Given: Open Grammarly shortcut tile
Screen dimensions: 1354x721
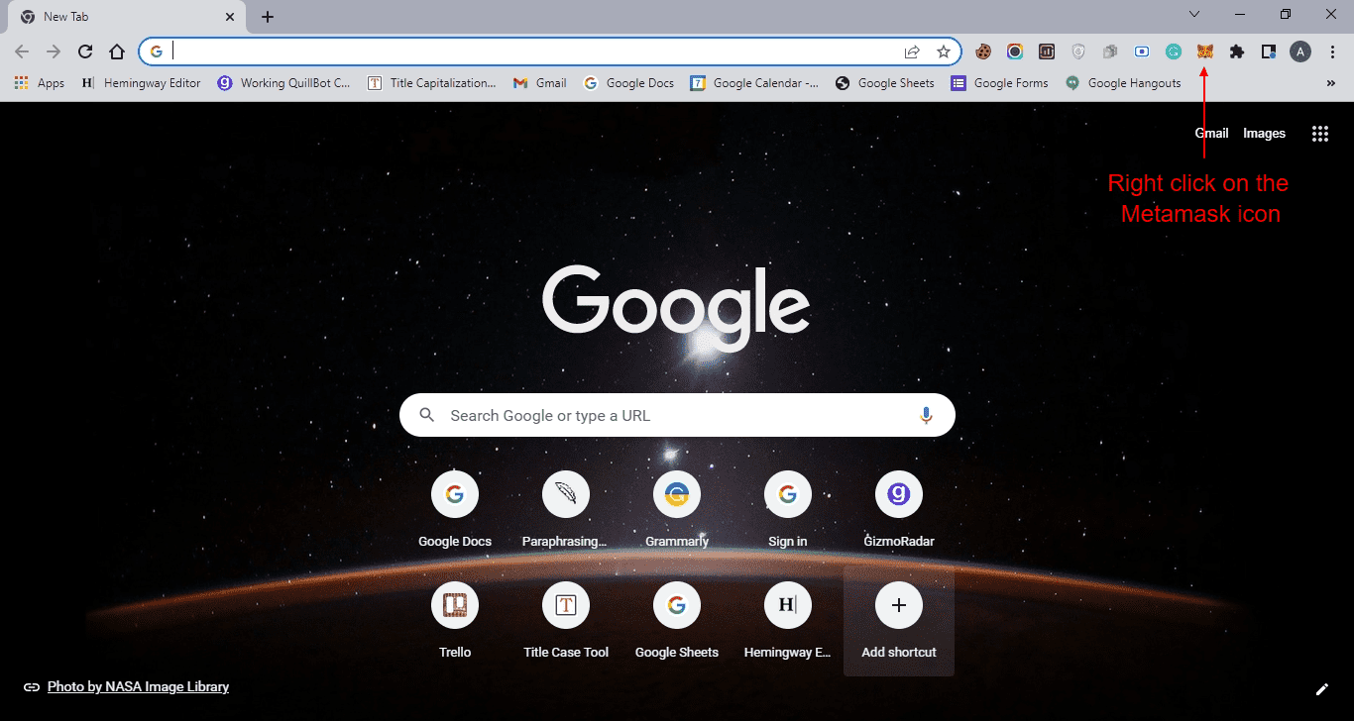Looking at the screenshot, I should click(x=677, y=511).
